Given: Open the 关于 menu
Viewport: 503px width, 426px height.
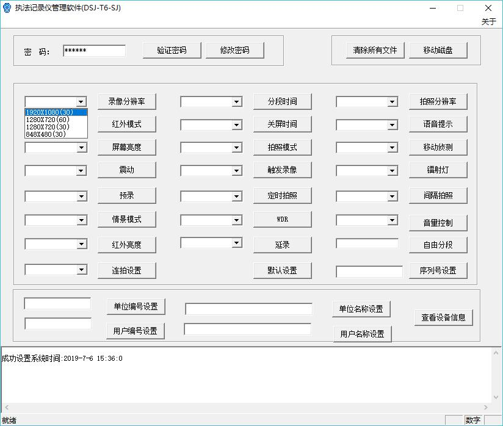Looking at the screenshot, I should coord(488,21).
